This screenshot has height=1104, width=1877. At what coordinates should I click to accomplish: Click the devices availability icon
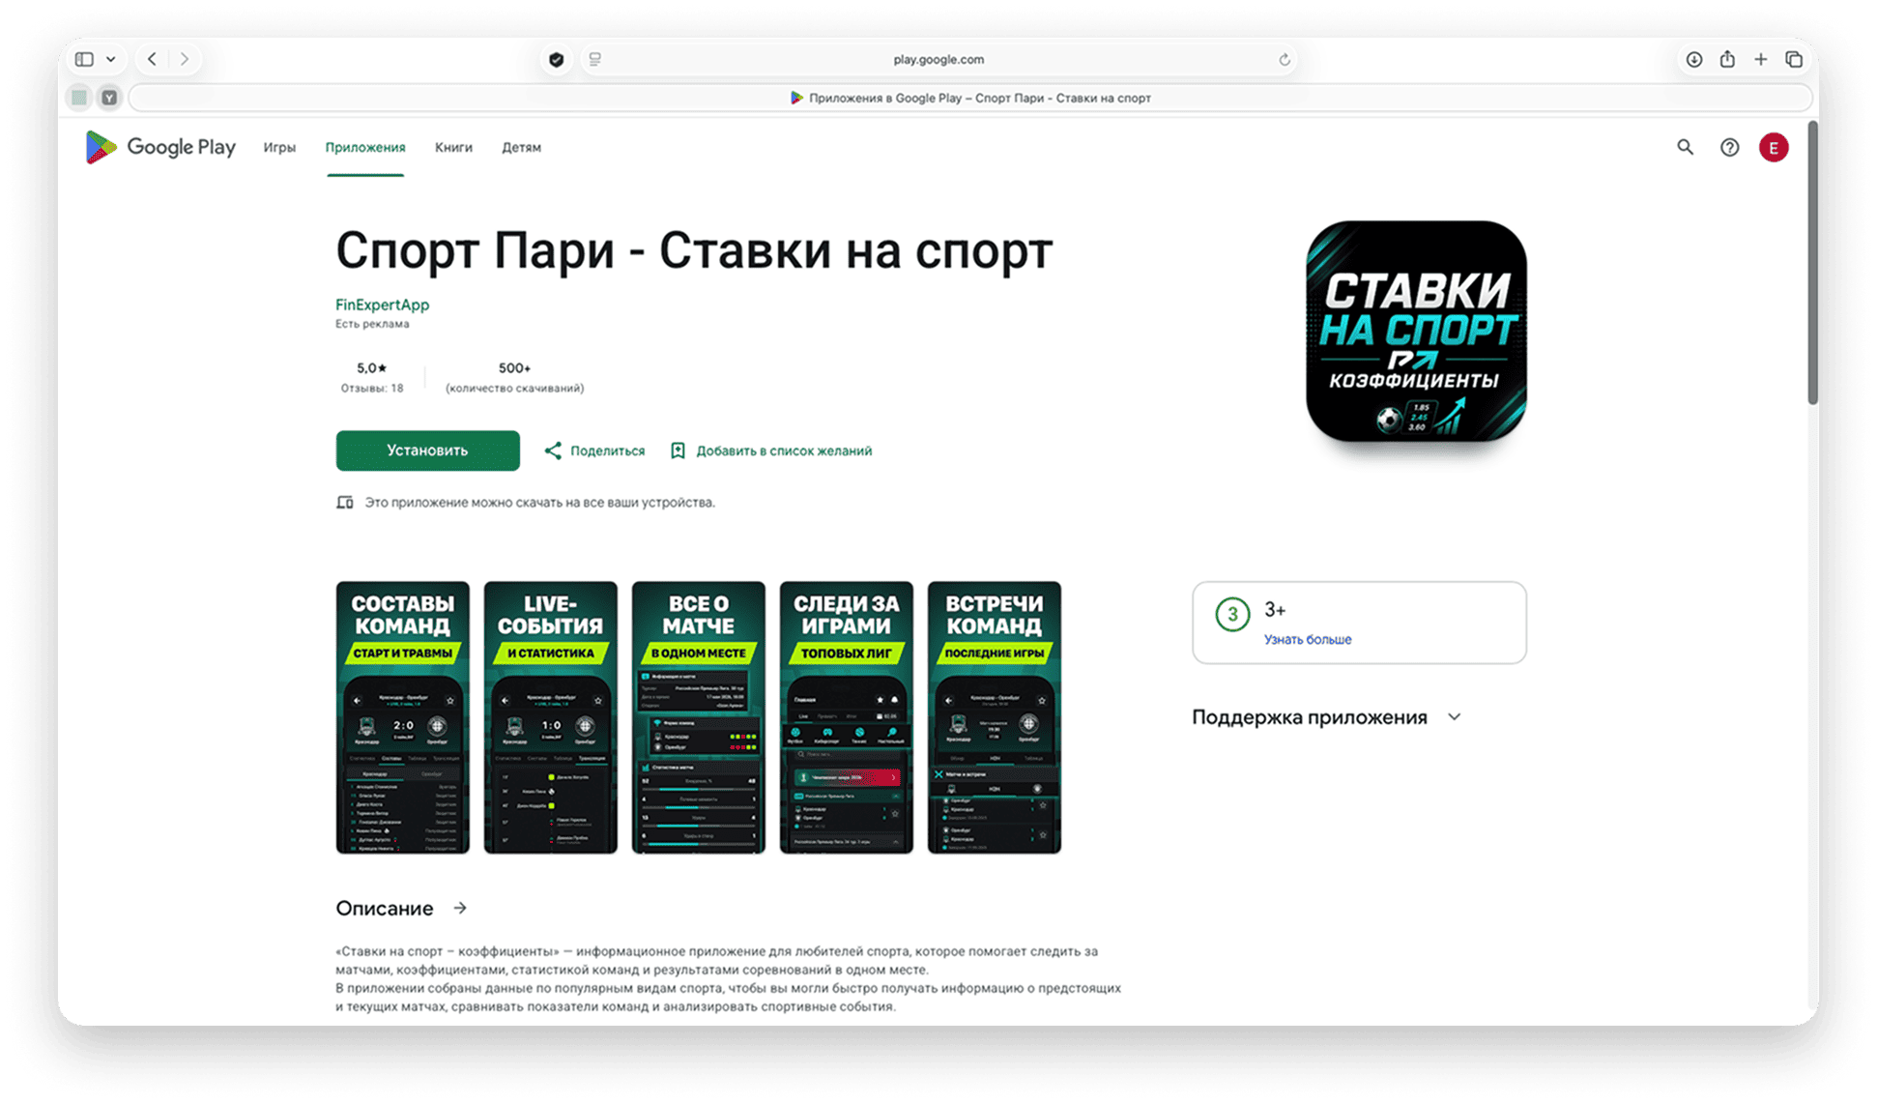pos(344,503)
